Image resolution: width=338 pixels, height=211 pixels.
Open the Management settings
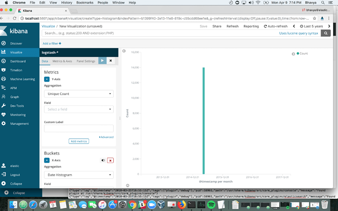(x=19, y=124)
